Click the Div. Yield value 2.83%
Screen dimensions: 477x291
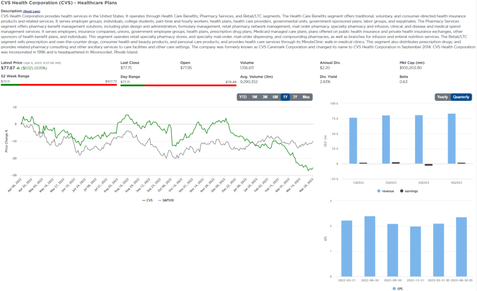click(325, 82)
